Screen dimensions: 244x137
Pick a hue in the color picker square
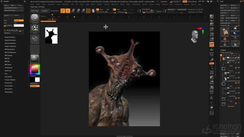(35, 69)
